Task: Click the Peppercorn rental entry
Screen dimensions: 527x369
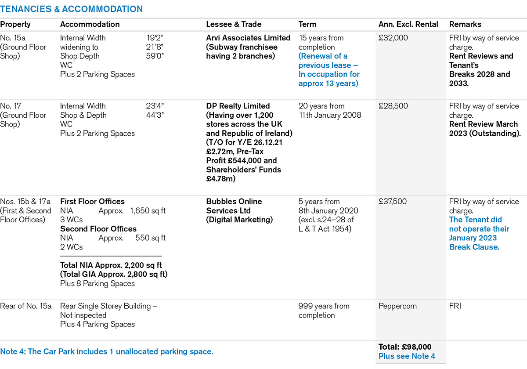Action: [398, 306]
